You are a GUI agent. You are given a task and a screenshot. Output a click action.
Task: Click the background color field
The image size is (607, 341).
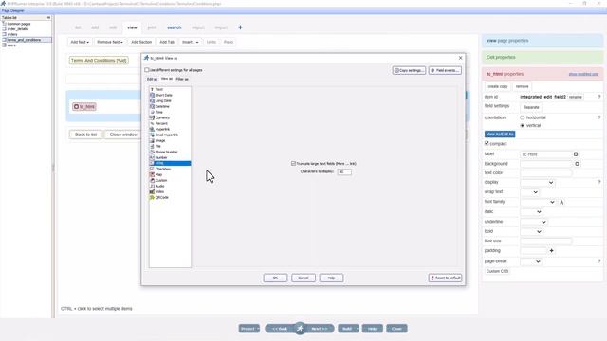click(546, 164)
